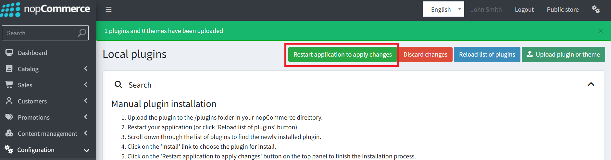Expand the Customers menu chevron
The image size is (611, 160).
86,101
